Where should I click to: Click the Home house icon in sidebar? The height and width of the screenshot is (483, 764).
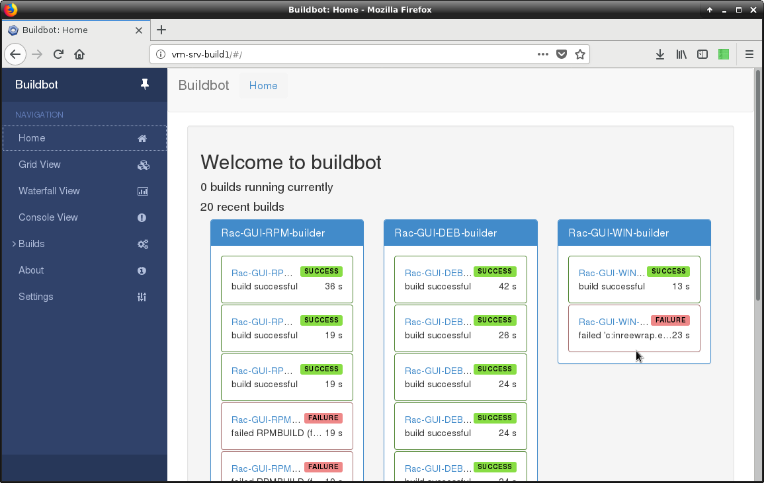(142, 138)
